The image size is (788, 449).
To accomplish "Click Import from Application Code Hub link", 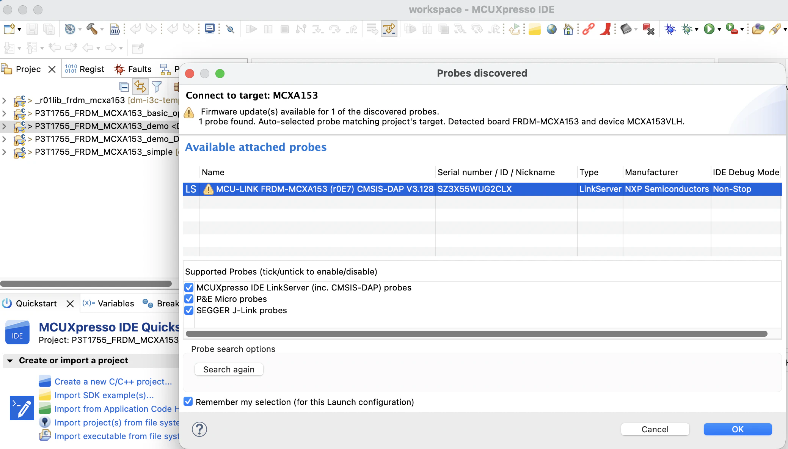I will tap(117, 409).
